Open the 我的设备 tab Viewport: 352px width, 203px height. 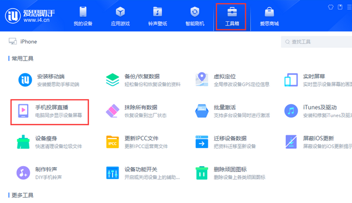point(83,16)
